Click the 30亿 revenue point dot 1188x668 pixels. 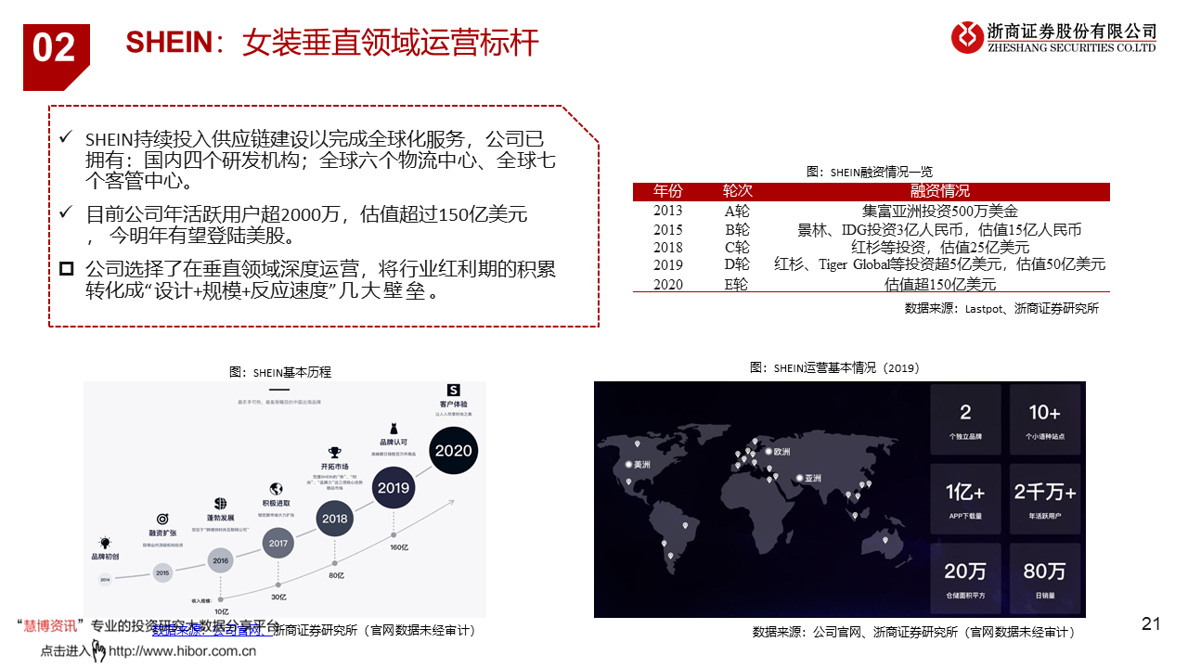[278, 586]
